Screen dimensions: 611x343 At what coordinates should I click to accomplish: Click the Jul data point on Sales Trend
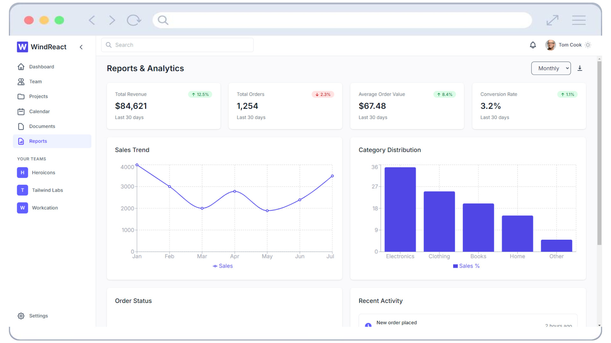332,176
